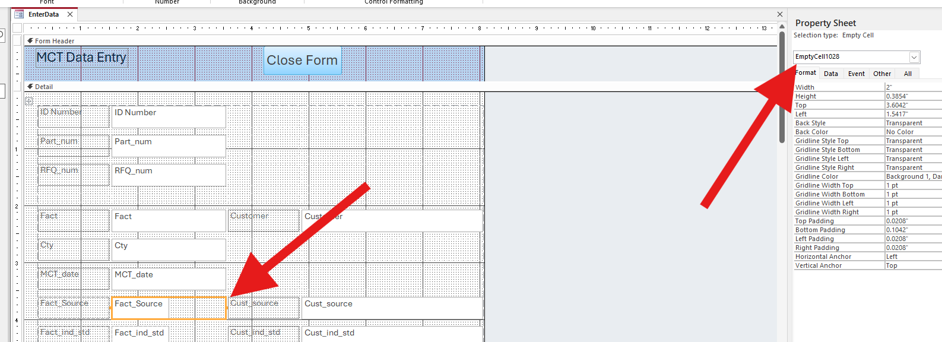Image resolution: width=942 pixels, height=342 pixels.
Task: Change the Gridline Width Top value
Action: click(913, 185)
